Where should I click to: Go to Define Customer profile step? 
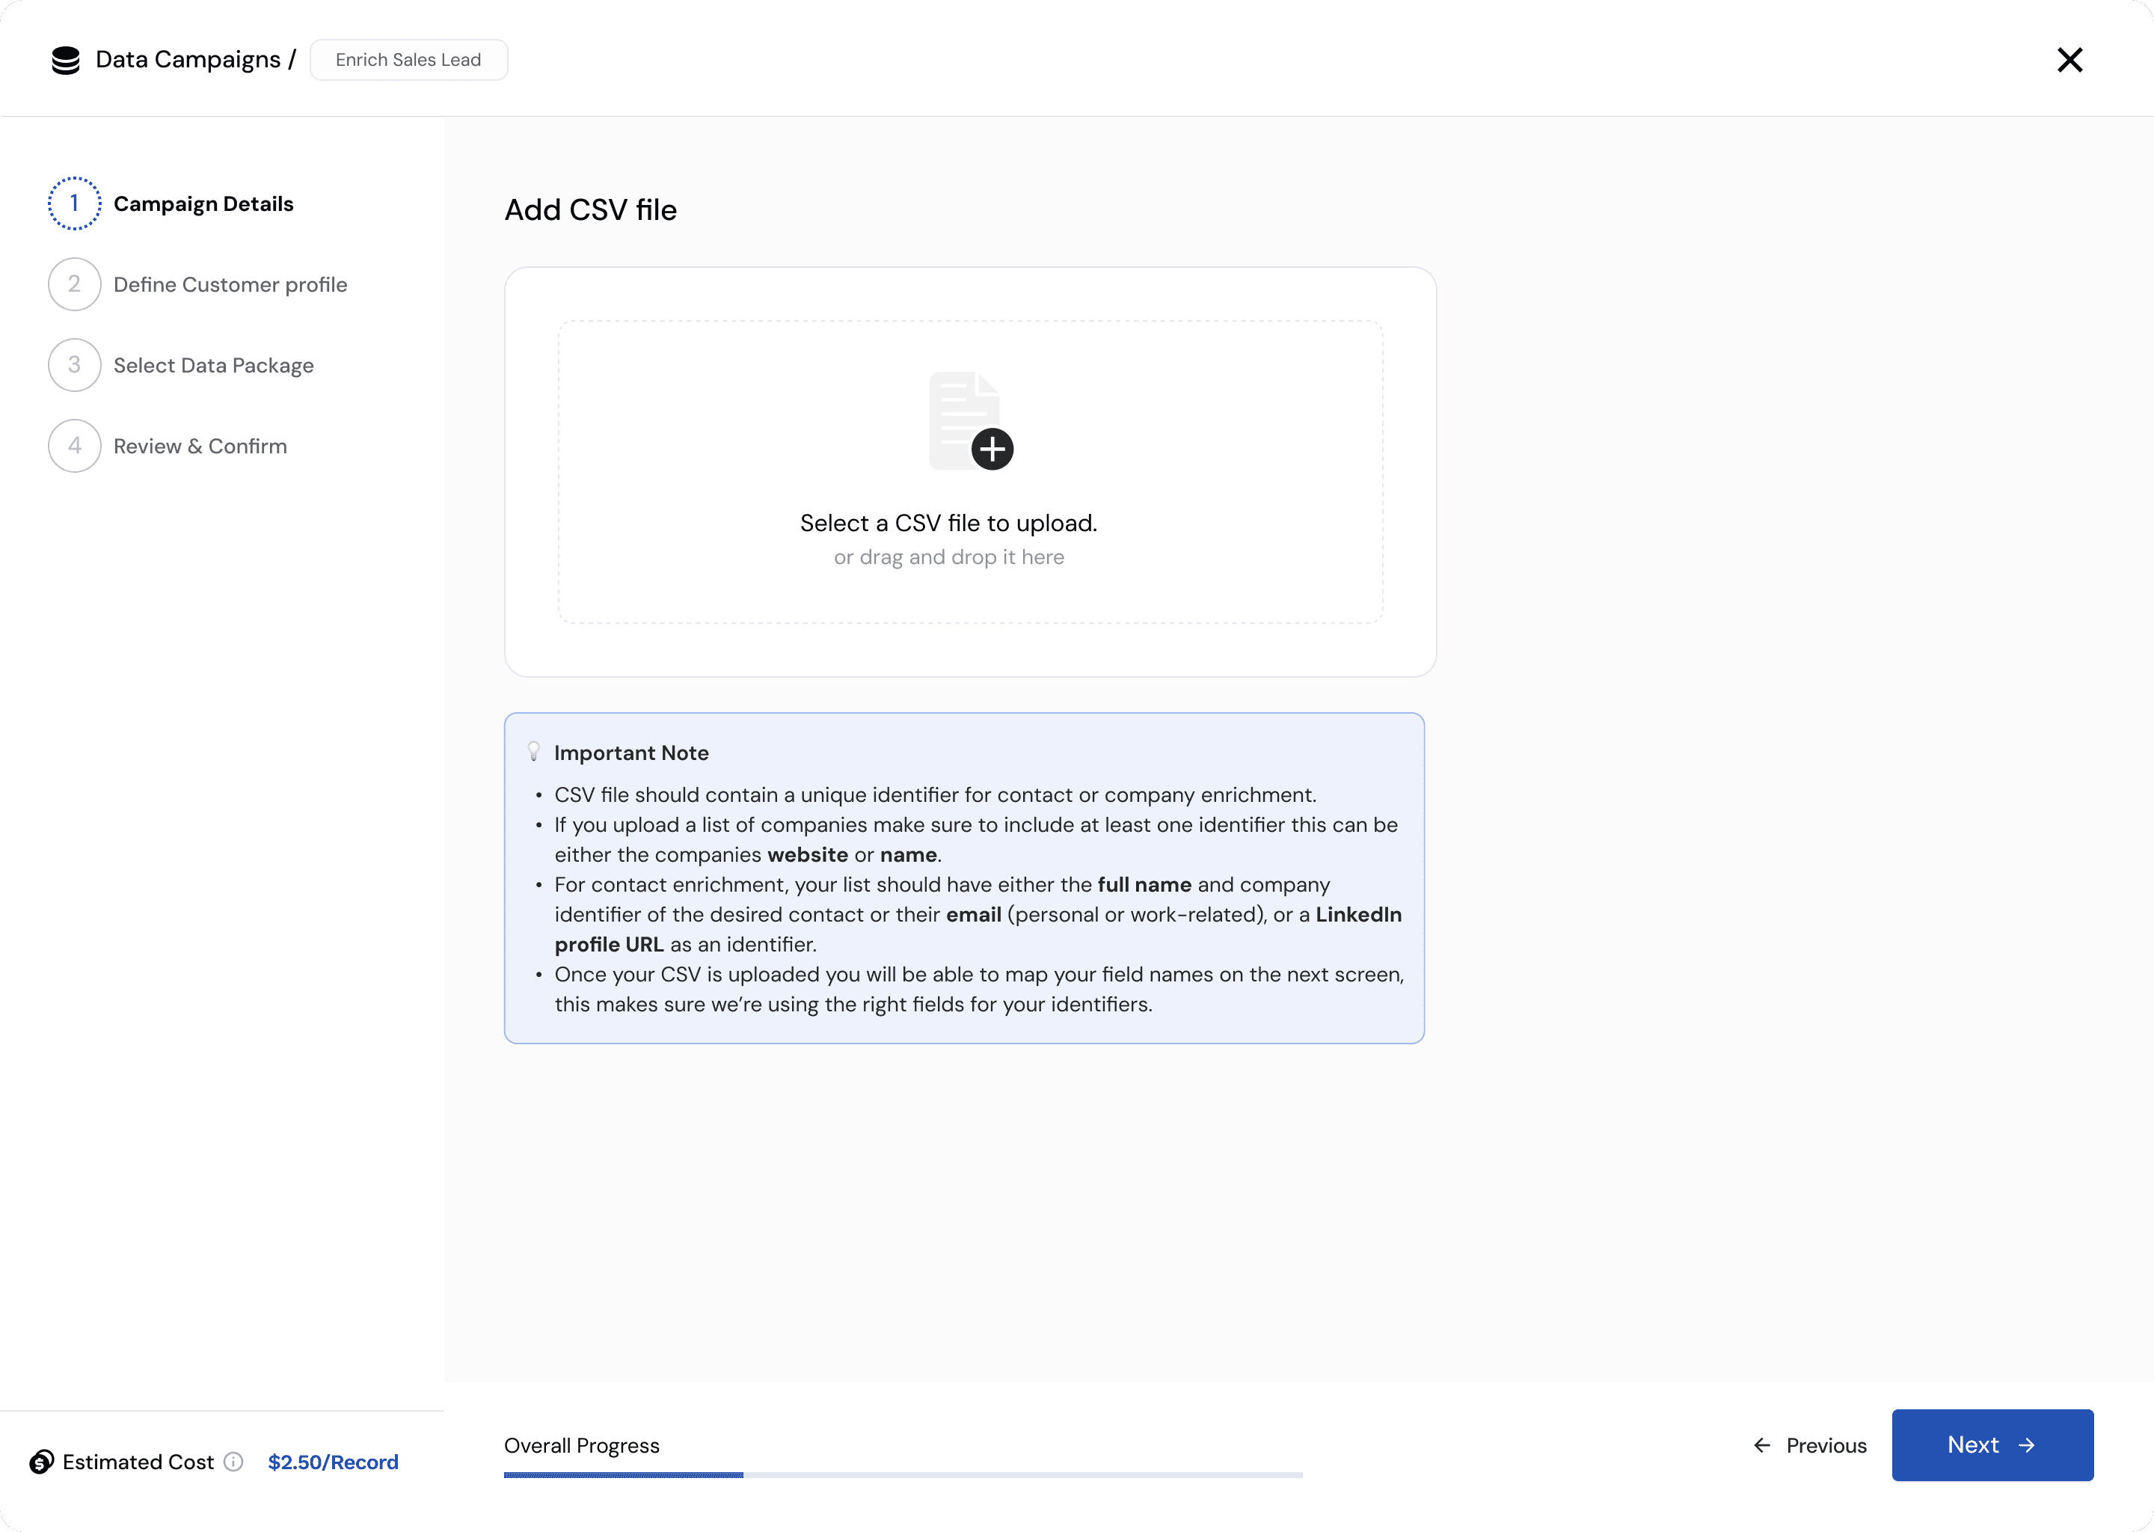230,285
